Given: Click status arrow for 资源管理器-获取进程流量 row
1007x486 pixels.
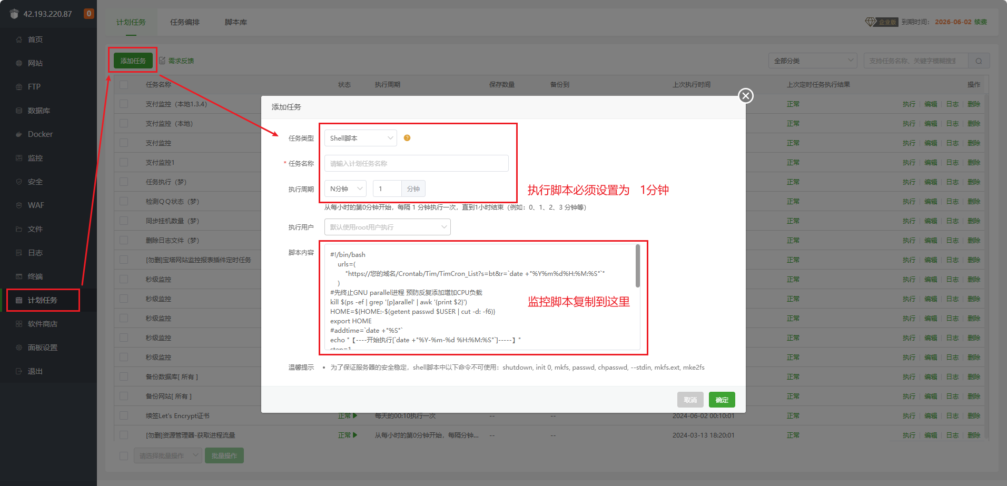Looking at the screenshot, I should (x=355, y=435).
